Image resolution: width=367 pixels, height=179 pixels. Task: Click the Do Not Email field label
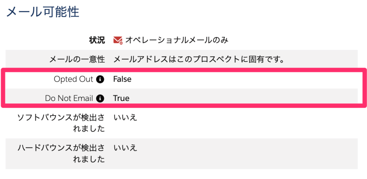coord(69,98)
